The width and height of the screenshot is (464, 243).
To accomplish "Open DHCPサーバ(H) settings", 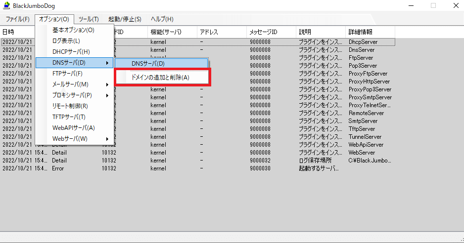I will tap(74, 52).
